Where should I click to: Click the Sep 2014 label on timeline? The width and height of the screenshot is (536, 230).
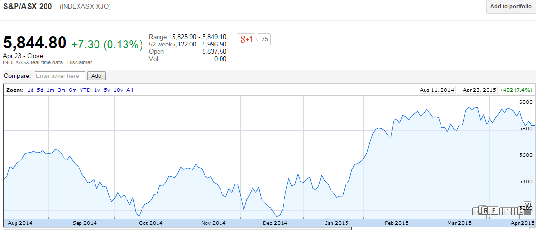point(85,223)
